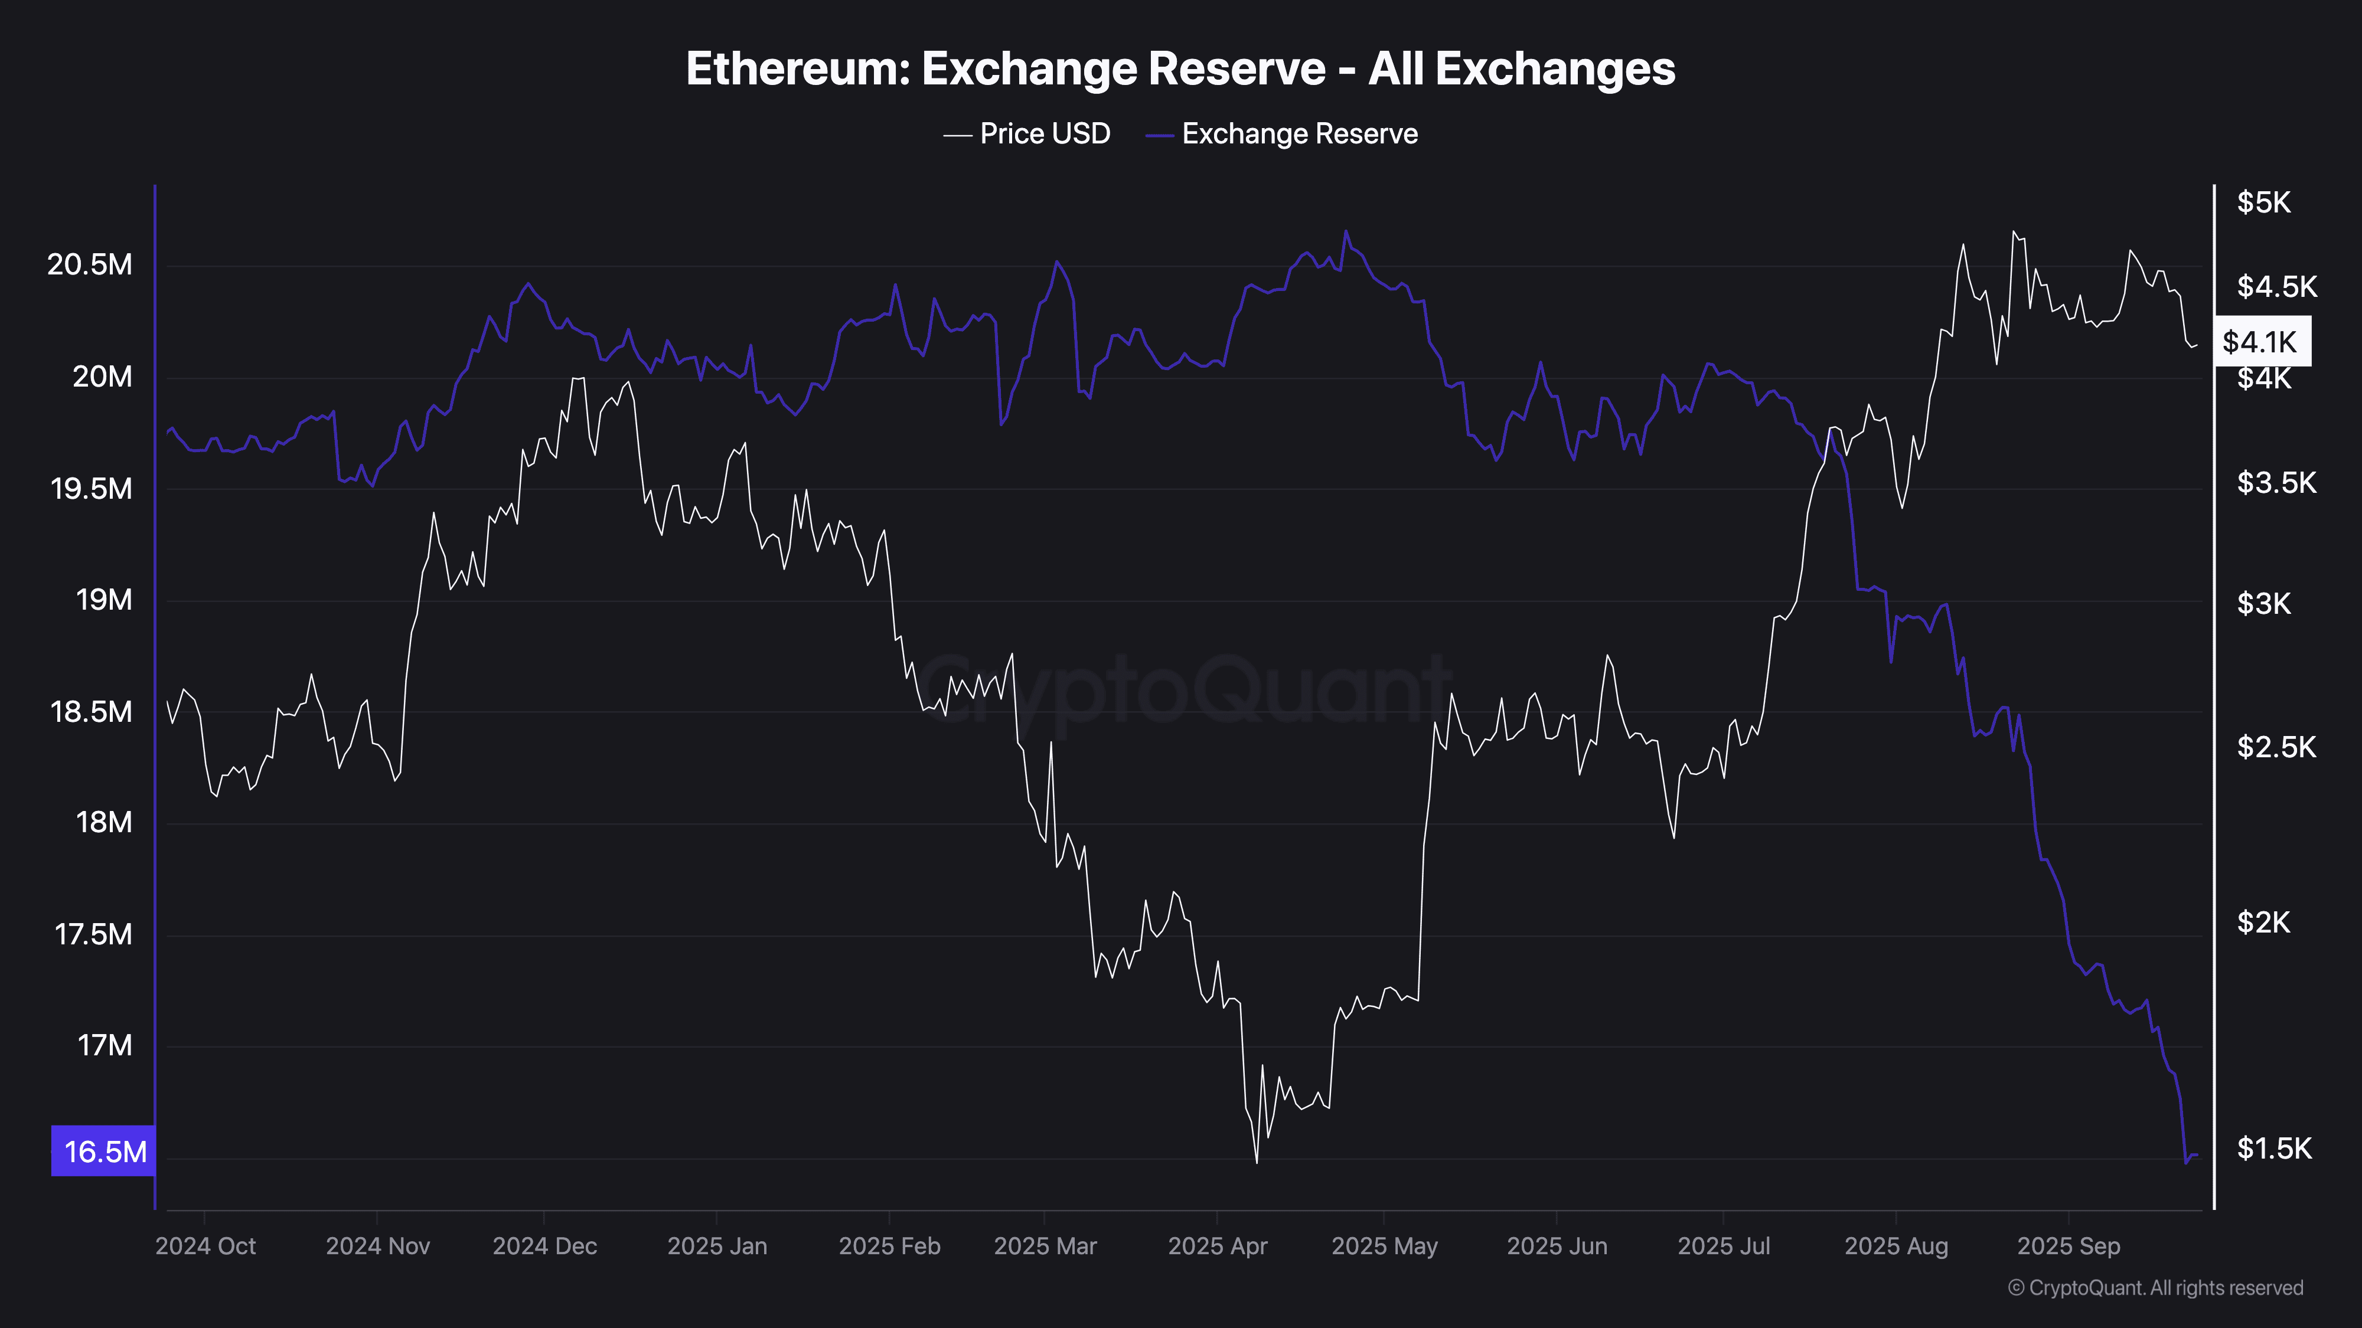Screen dimensions: 2362x1328
Task: Click the $1.5K right axis label
Action: (2274, 1149)
